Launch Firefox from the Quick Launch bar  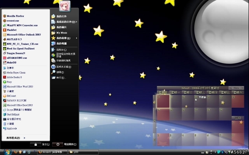16,152
